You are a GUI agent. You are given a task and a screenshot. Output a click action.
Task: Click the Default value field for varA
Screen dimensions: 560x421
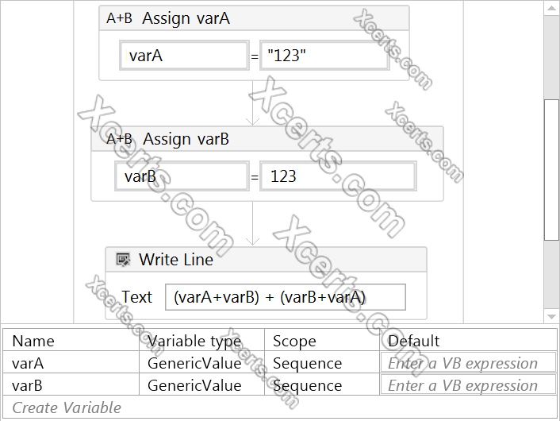pyautogui.click(x=462, y=364)
